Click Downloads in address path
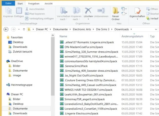The image size is (159, 116). click(x=121, y=29)
